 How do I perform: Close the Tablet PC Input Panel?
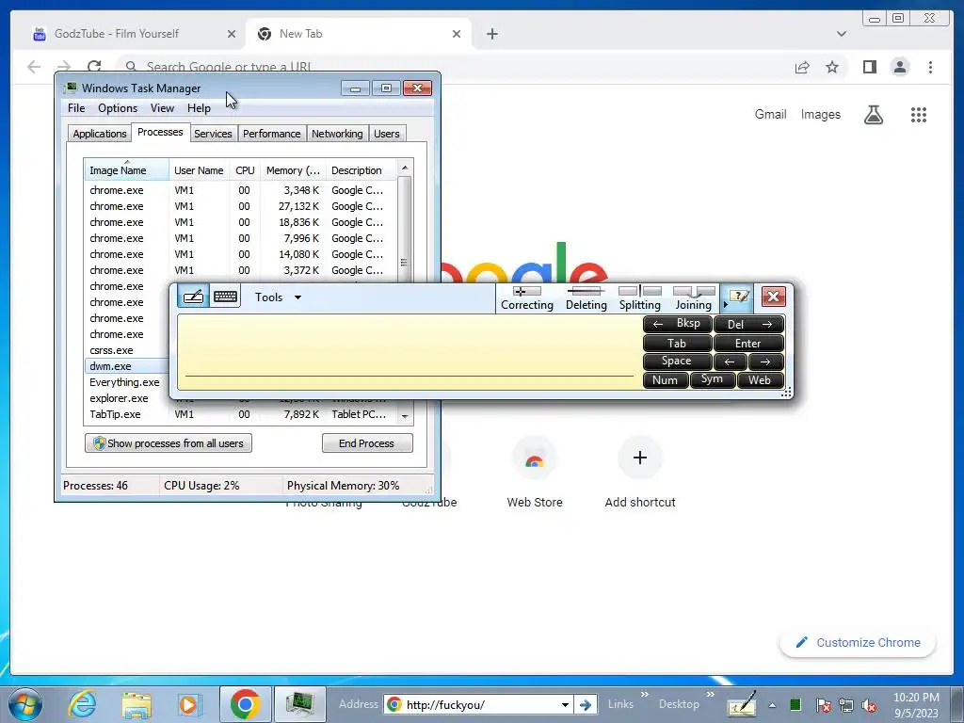pyautogui.click(x=774, y=297)
